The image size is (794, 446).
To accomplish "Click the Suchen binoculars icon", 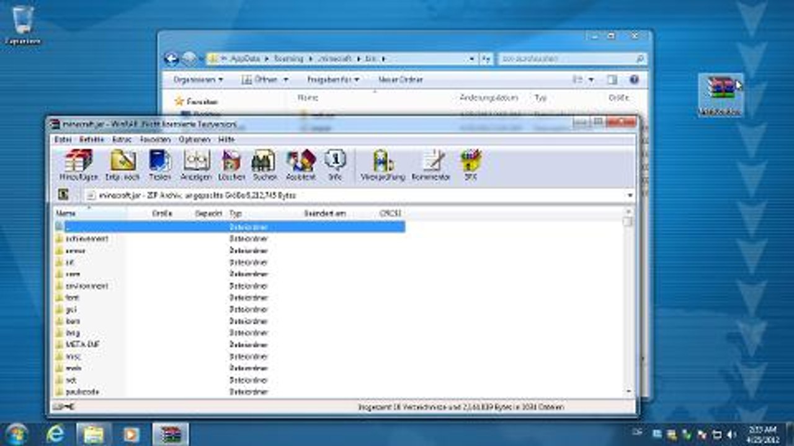I will click(x=264, y=165).
